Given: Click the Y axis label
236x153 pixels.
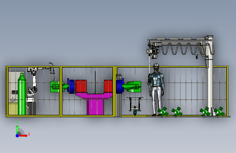Looking at the screenshot, I should tap(17, 123).
